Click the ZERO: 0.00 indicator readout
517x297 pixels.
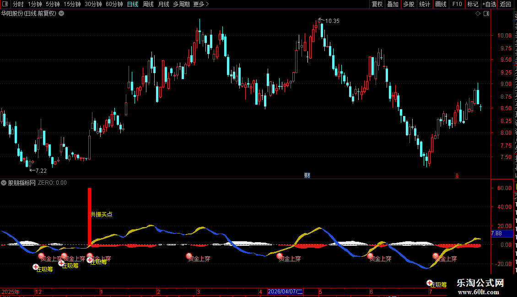click(x=52, y=183)
